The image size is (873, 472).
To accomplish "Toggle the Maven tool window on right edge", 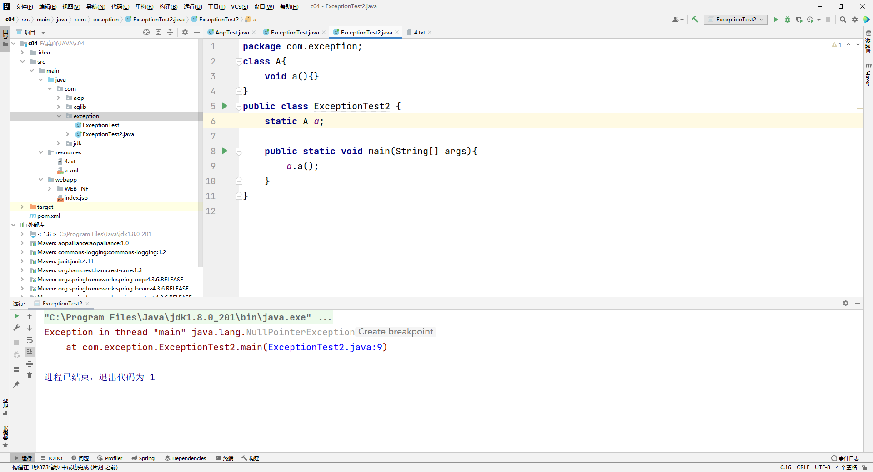I will [x=868, y=75].
